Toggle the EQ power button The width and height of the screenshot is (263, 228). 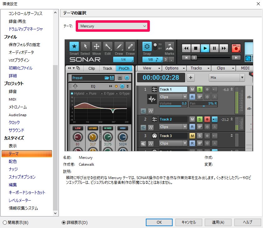click(122, 86)
